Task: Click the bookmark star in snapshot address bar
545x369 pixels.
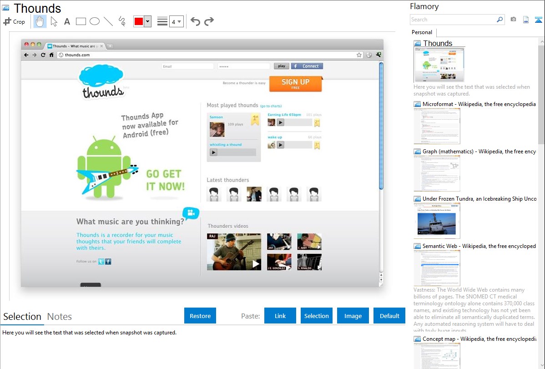Action: 359,55
